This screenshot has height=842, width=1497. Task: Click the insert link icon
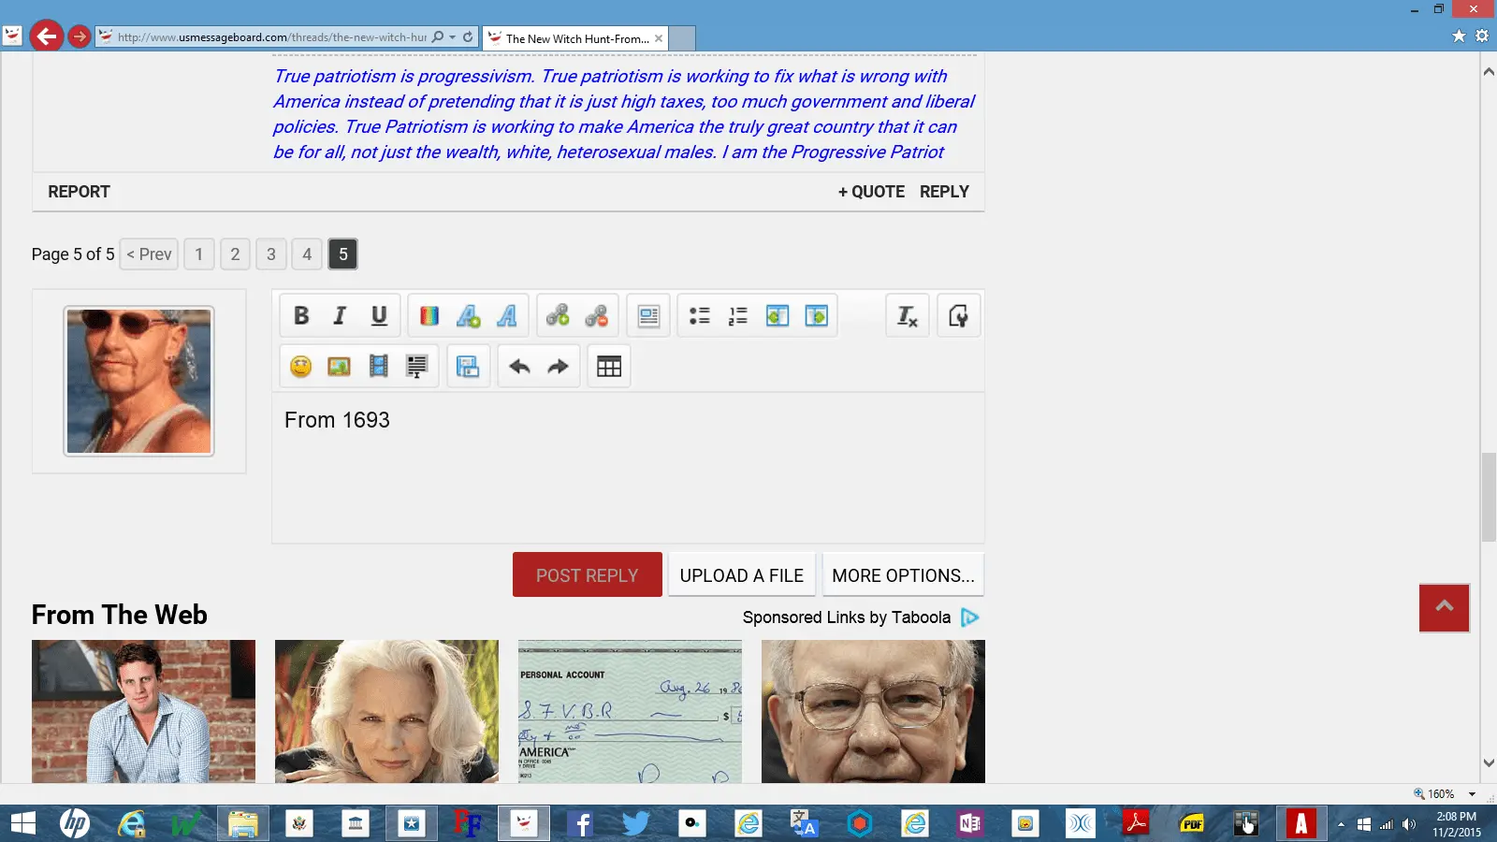(x=558, y=316)
